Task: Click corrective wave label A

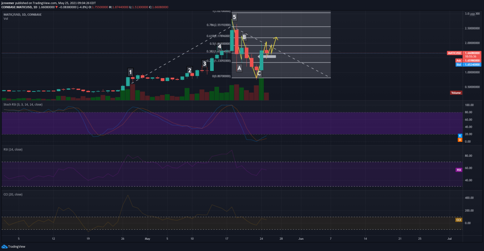Action: pyautogui.click(x=239, y=68)
